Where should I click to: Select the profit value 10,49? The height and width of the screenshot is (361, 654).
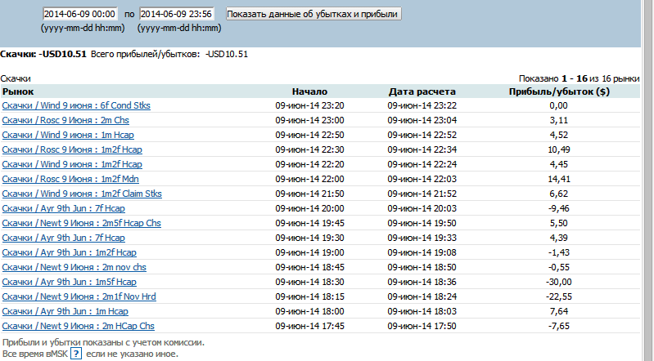(559, 149)
